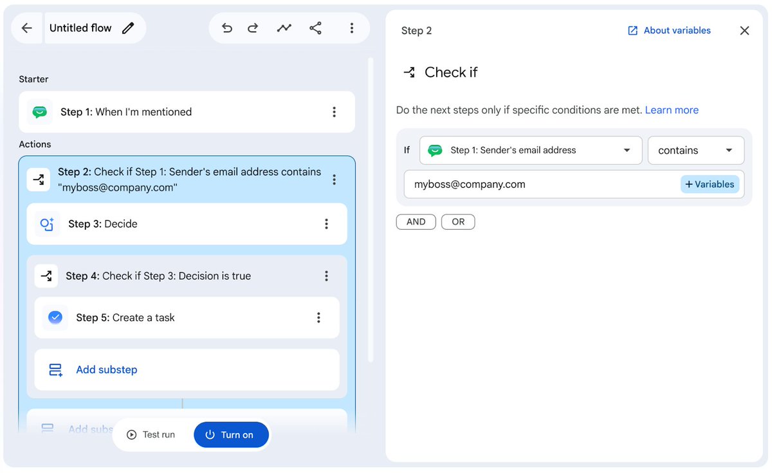Select Step 4: Check if Decision is true
The width and height of the screenshot is (772, 473).
click(158, 276)
